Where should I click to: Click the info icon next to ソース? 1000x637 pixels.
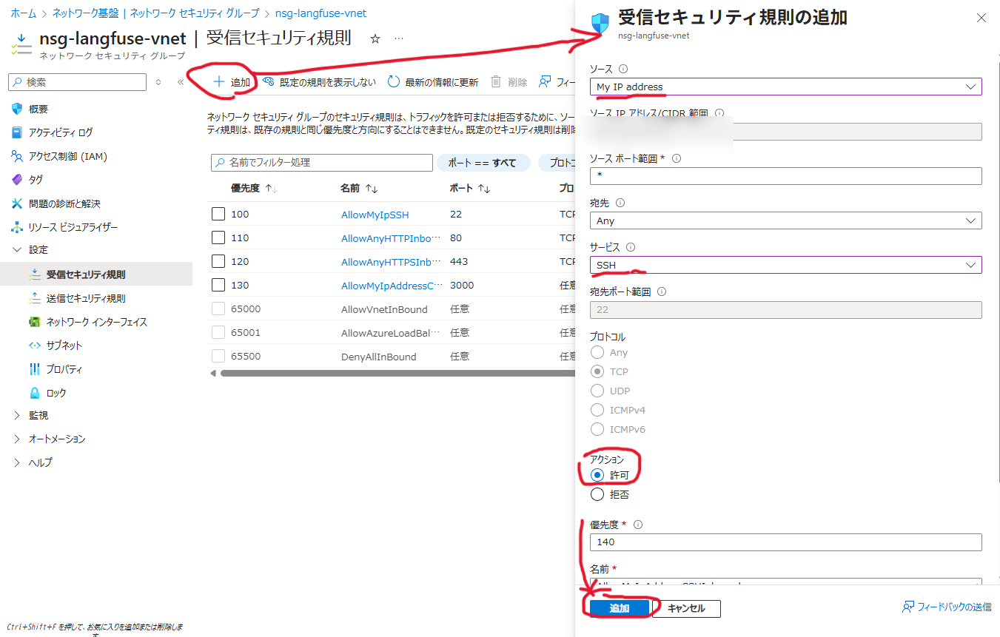(623, 69)
